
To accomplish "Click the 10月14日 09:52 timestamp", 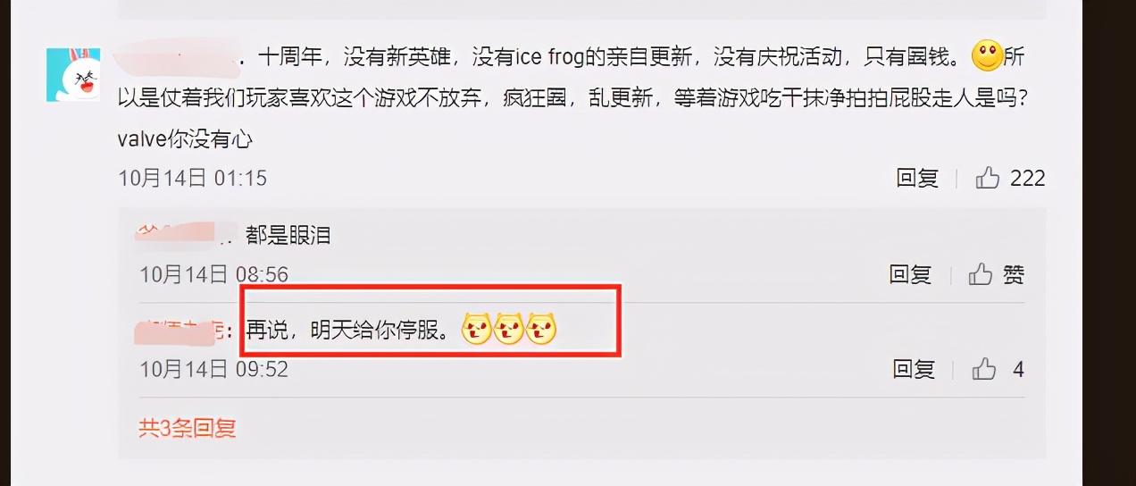I will click(214, 368).
